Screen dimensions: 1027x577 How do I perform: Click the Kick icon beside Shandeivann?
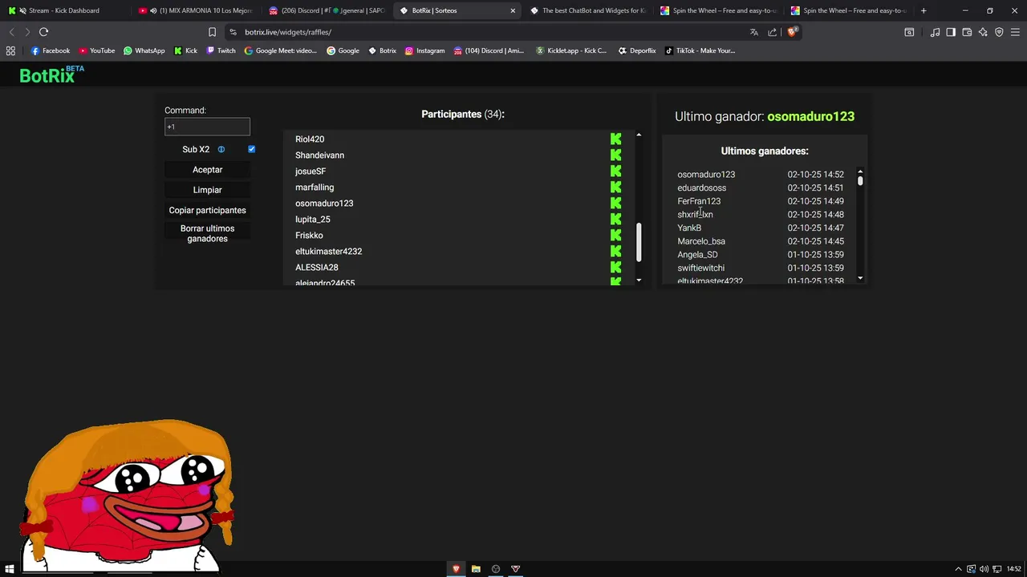pyautogui.click(x=615, y=155)
